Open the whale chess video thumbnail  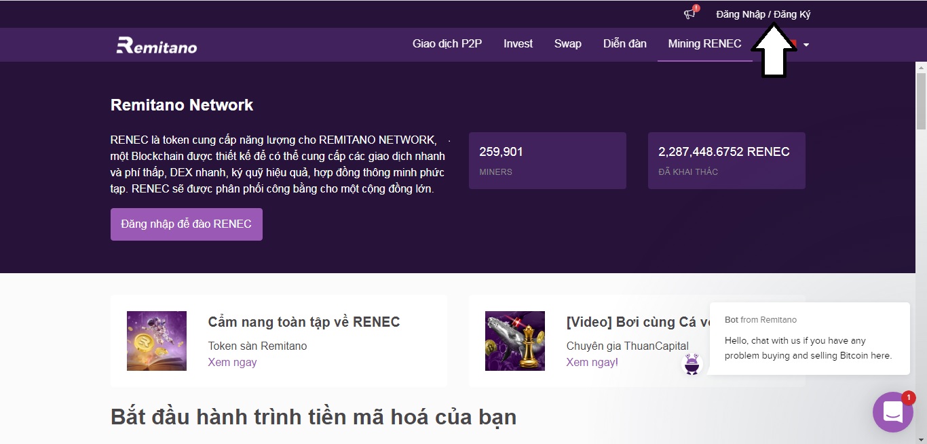point(515,341)
